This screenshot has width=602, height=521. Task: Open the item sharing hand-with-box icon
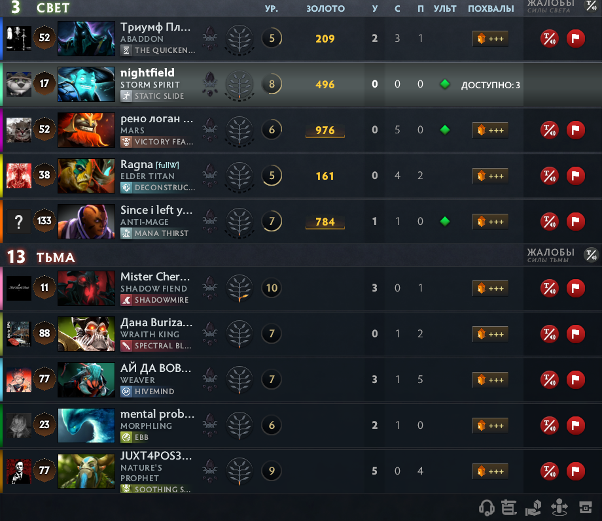[x=533, y=507]
